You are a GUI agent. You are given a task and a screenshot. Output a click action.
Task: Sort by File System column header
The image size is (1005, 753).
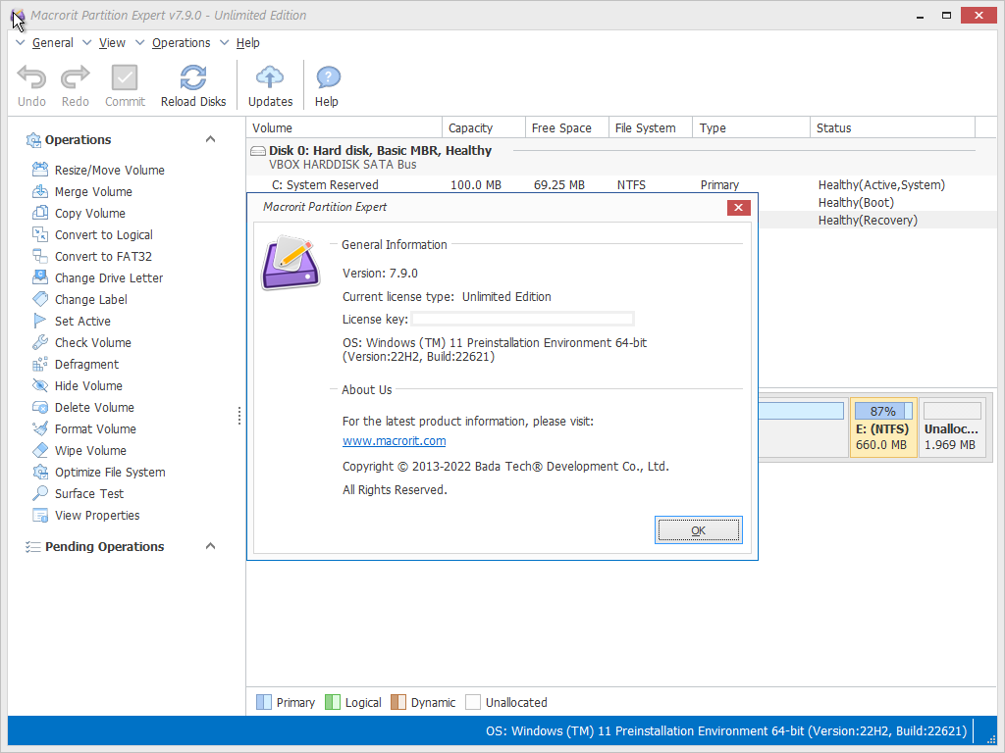[651, 128]
